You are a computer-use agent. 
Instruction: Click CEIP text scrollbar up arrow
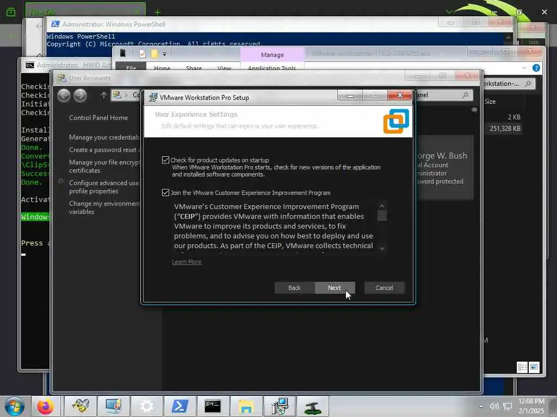382,206
